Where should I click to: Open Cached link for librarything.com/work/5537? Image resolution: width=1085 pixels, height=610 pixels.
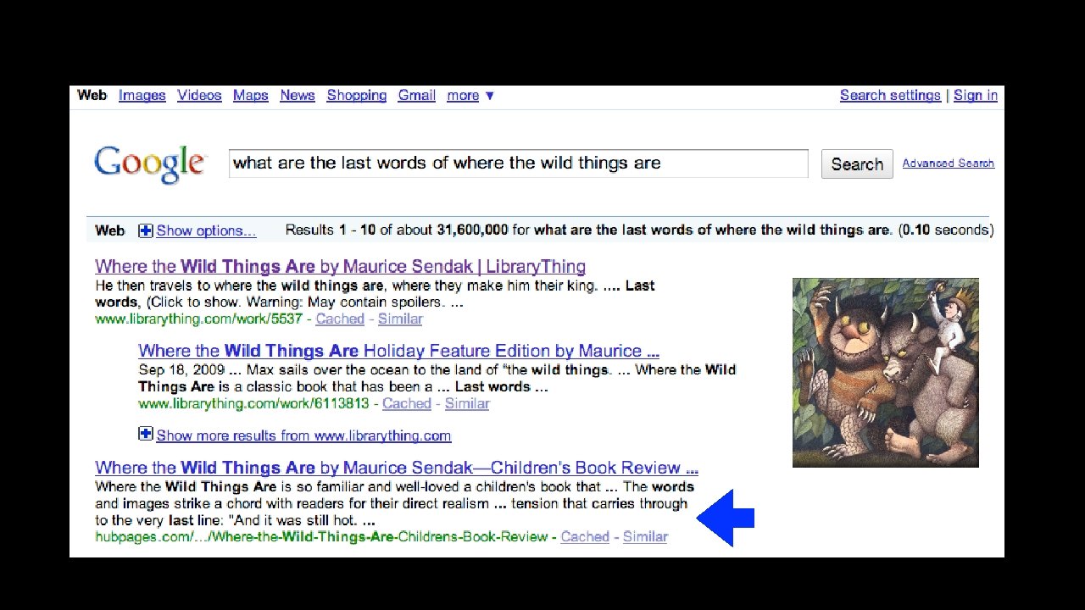[340, 319]
